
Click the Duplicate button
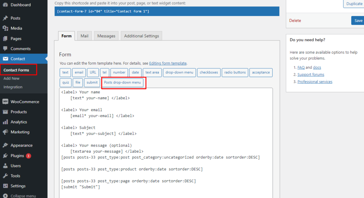click(x=354, y=4)
